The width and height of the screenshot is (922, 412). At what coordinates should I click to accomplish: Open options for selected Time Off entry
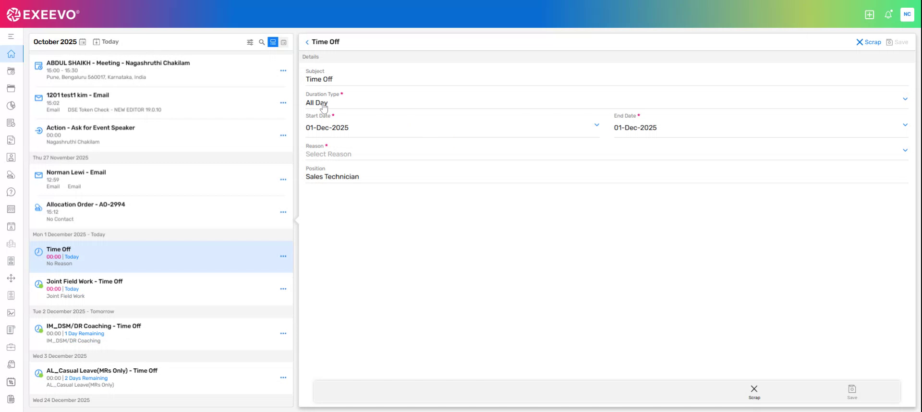point(283,256)
